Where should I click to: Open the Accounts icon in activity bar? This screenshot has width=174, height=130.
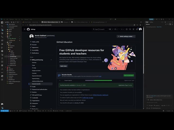coord(2,104)
